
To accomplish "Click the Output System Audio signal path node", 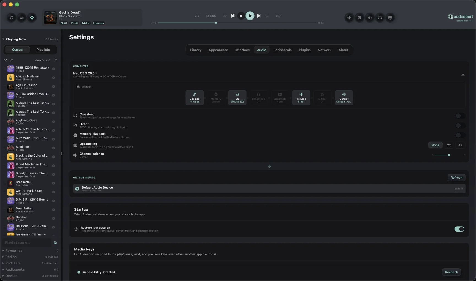I will click(344, 98).
